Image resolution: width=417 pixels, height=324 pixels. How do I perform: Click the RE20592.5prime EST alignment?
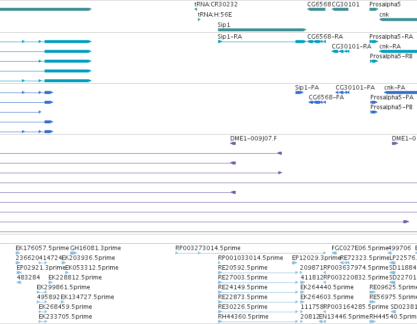tap(258, 273)
